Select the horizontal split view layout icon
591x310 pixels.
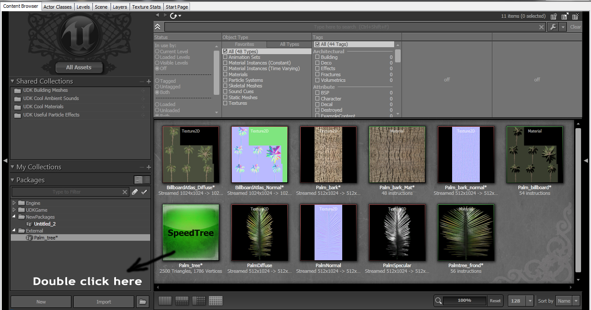point(182,300)
